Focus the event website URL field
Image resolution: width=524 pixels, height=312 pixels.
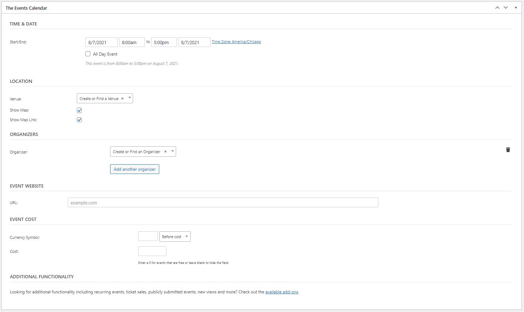point(223,203)
